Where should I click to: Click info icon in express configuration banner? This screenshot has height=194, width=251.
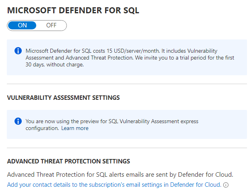click(18, 121)
